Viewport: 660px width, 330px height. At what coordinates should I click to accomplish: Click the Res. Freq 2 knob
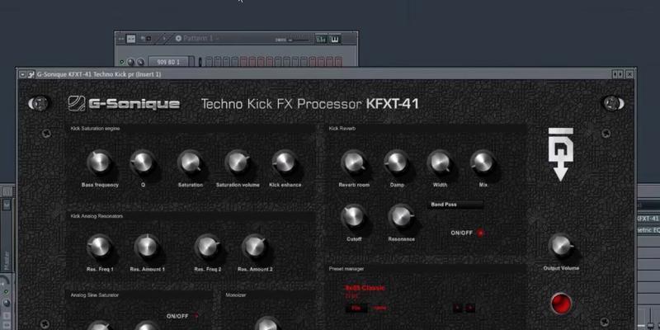click(208, 247)
